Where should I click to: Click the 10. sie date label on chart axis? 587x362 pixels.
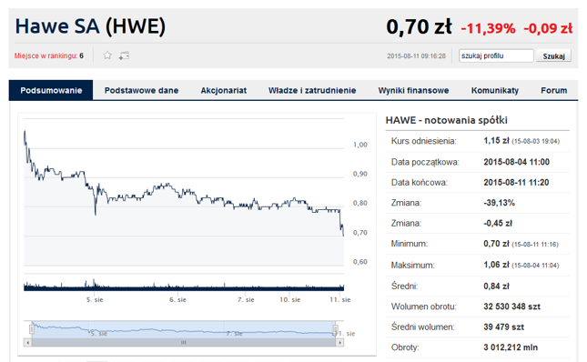coord(290,299)
